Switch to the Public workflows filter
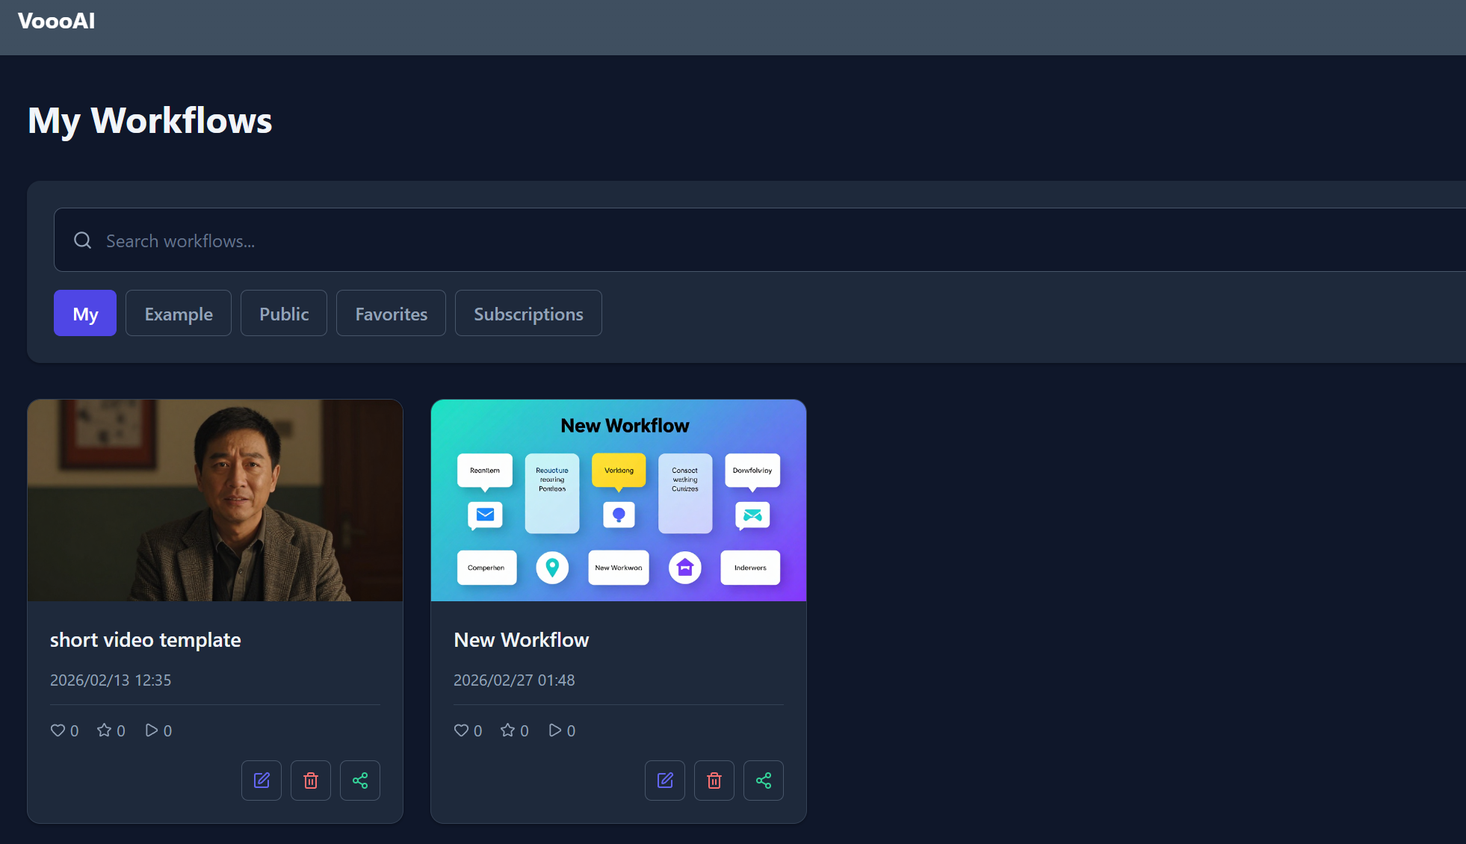 coord(283,313)
